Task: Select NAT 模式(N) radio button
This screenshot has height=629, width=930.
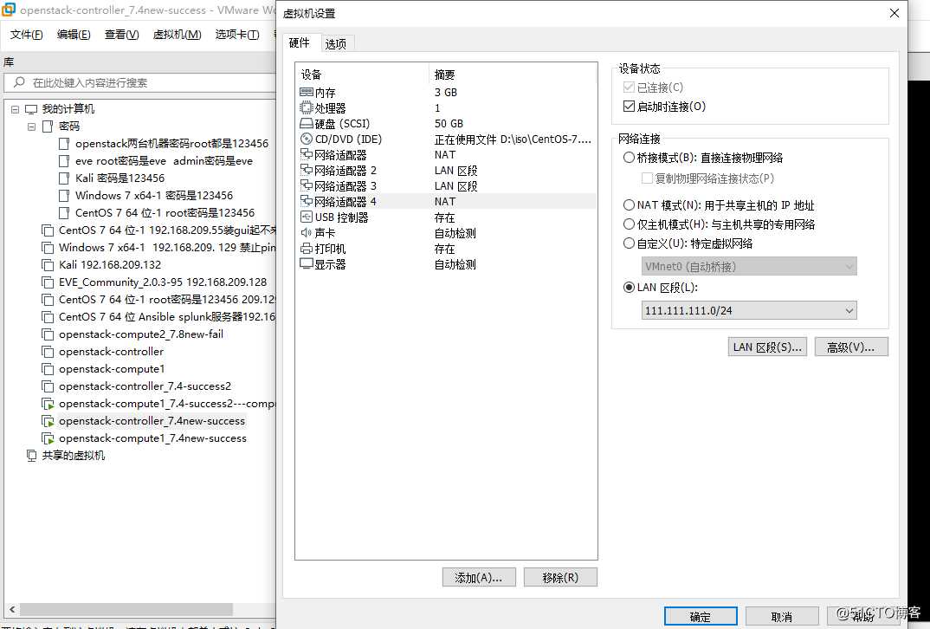Action: pos(629,204)
